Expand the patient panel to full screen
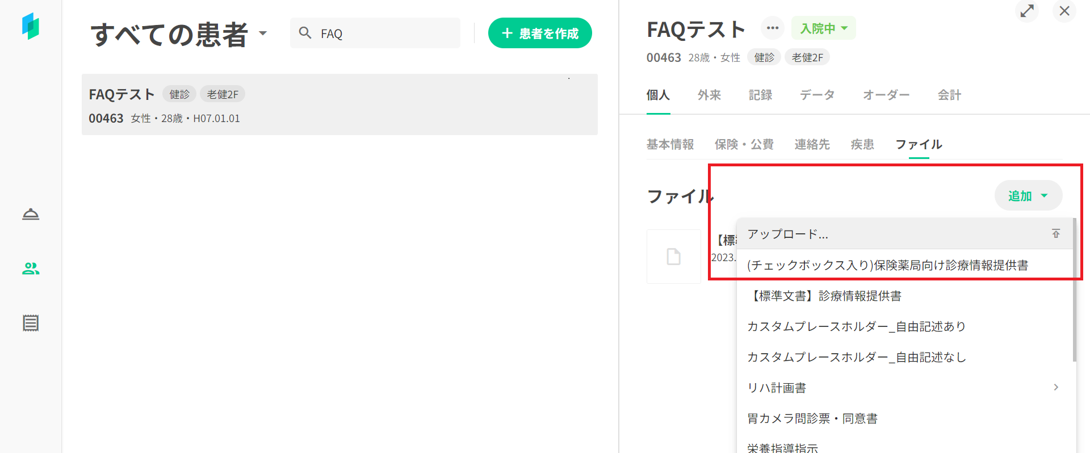 (1026, 11)
